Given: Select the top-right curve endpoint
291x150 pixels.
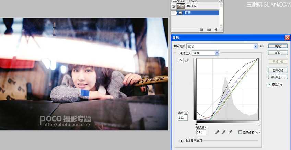Looking at the screenshot, I should 258,59.
